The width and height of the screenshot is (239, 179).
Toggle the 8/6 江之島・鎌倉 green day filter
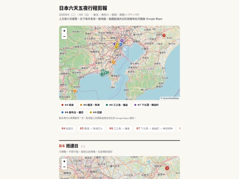pyautogui.click(x=117, y=105)
